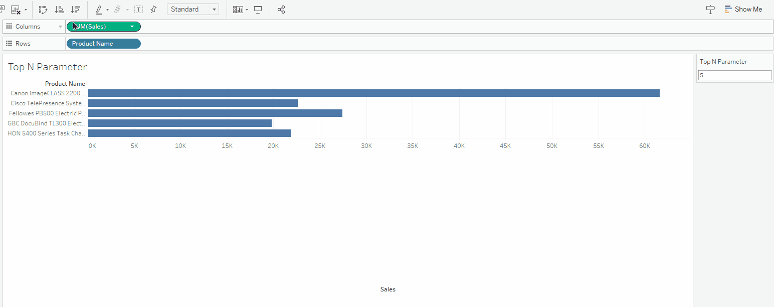Click the Canon imageCLASS sales bar

pos(374,93)
